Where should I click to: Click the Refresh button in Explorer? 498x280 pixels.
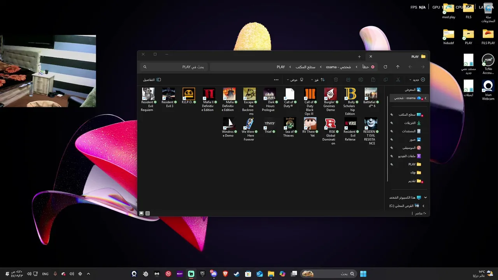pyautogui.click(x=385, y=67)
